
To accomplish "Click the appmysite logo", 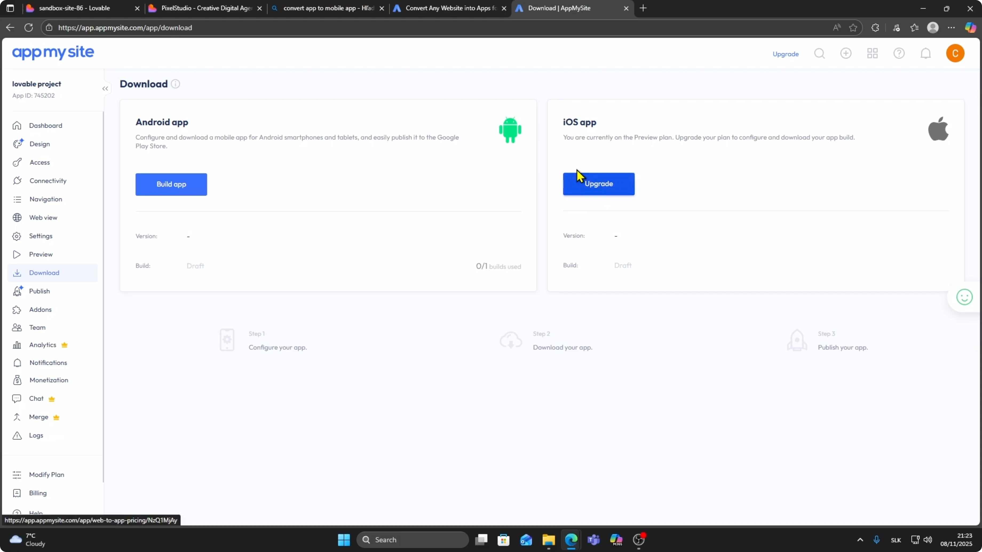I will pos(53,53).
